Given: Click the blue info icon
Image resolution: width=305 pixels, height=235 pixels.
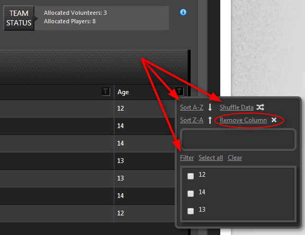Looking at the screenshot, I should (x=183, y=12).
